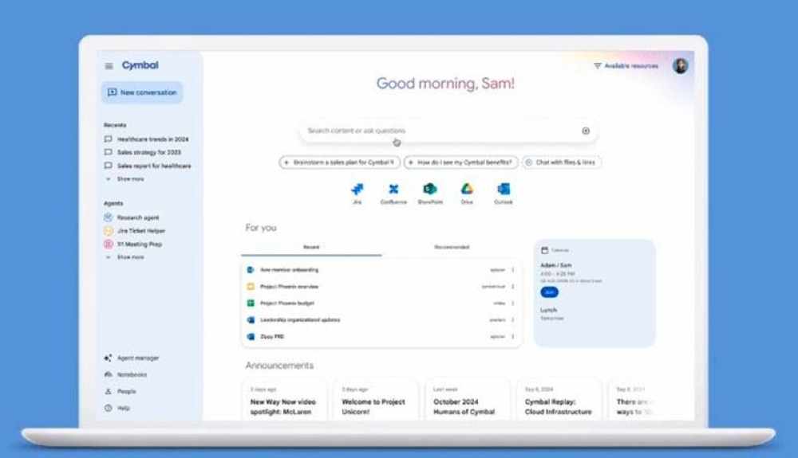
Task: Join the Adam / Sam meeting
Action: [549, 292]
